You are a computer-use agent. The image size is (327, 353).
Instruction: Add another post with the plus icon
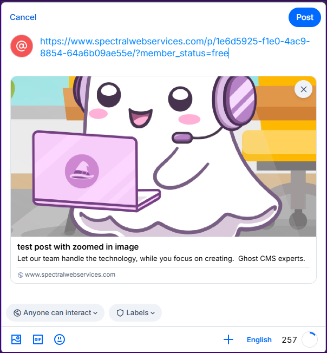(x=228, y=339)
